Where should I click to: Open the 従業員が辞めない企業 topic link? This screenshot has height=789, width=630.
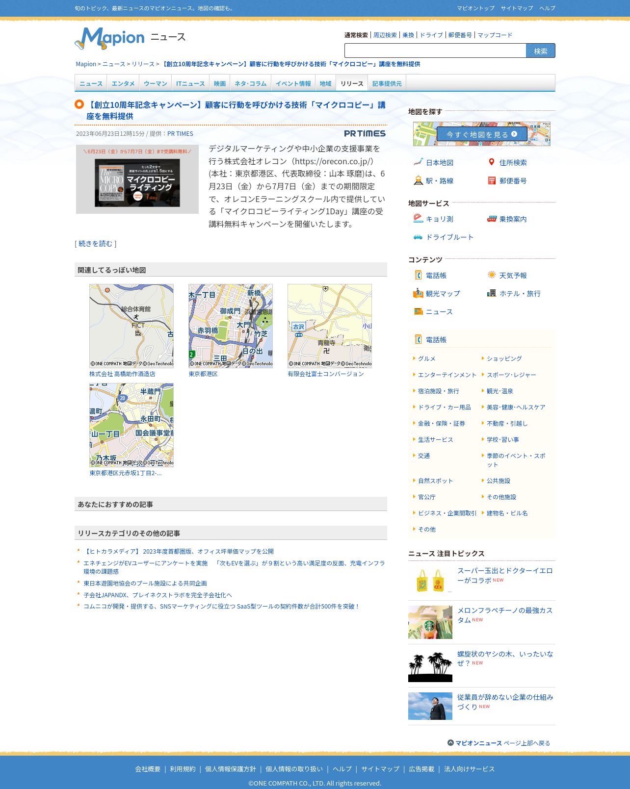(x=505, y=702)
